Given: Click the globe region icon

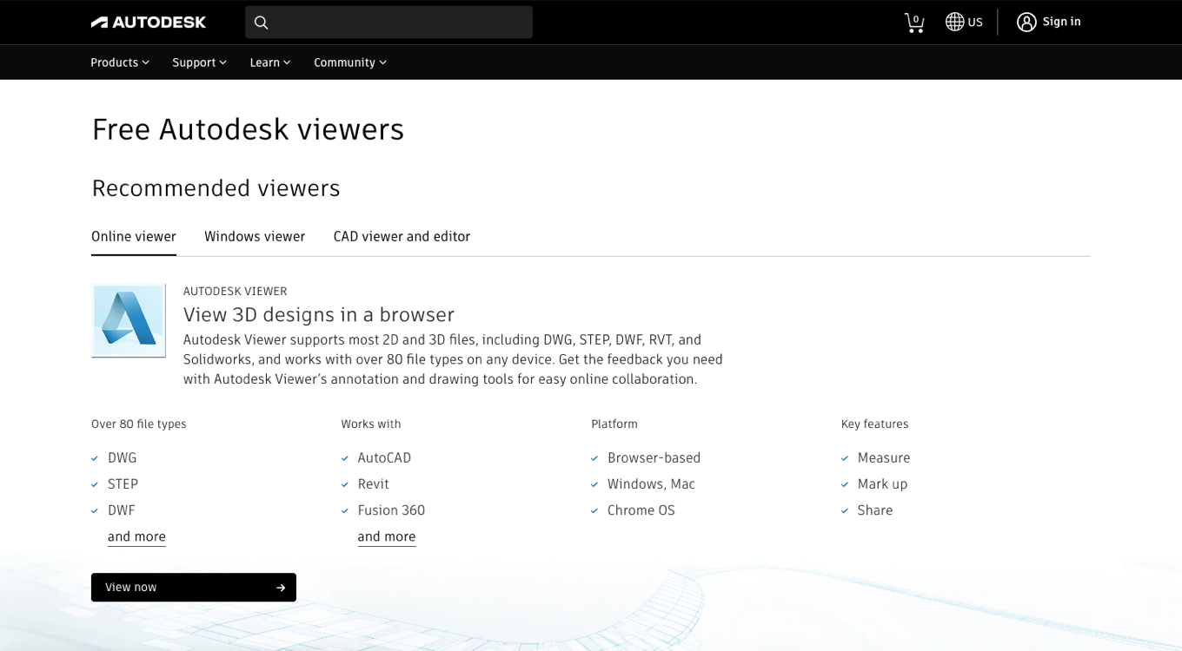Looking at the screenshot, I should point(954,22).
